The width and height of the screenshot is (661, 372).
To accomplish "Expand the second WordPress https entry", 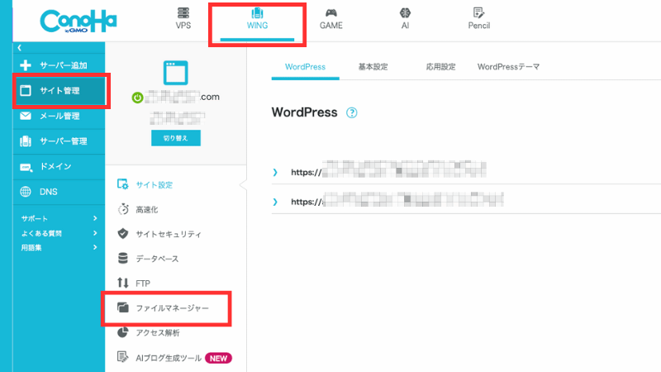I will point(275,201).
